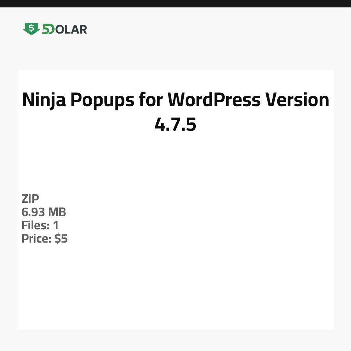Viewport: 351px width, 351px height.
Task: Click the word "Version" in the heading
Action: (x=297, y=100)
